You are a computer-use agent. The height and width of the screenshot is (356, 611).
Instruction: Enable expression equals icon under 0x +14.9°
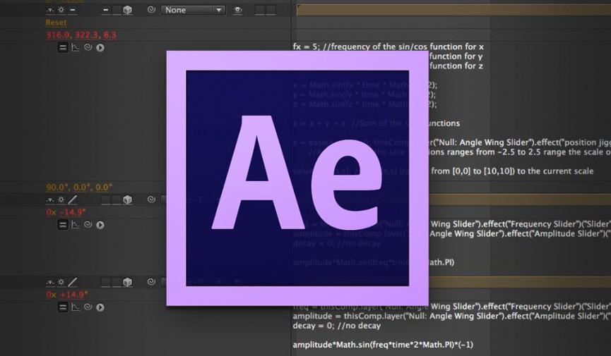coord(63,307)
